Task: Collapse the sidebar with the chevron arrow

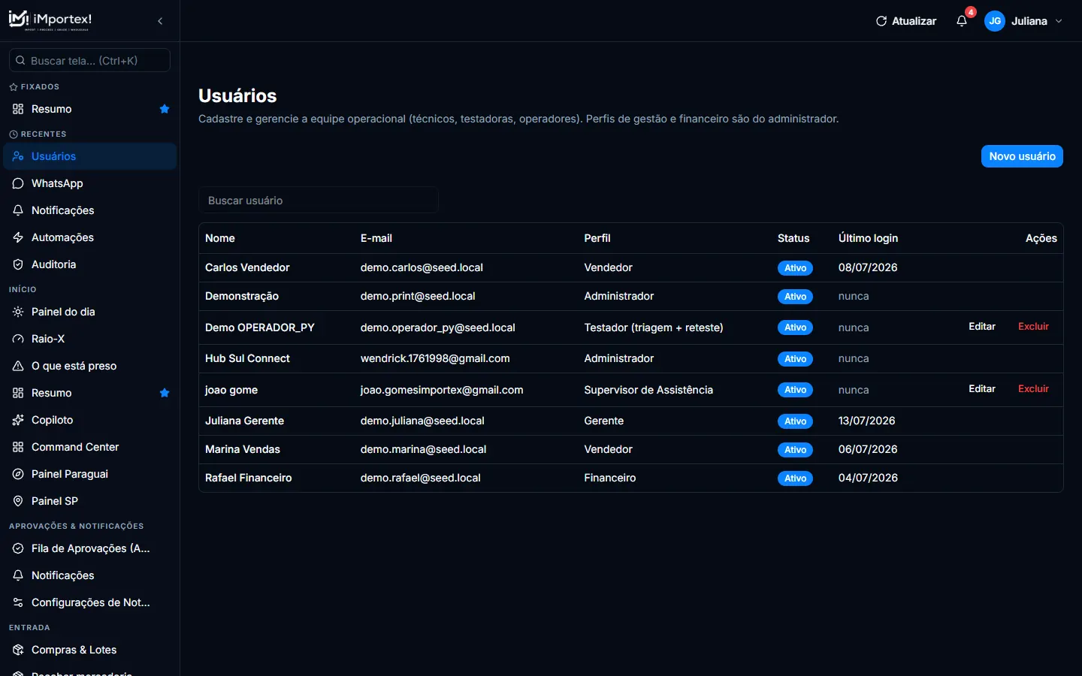Action: 160,21
